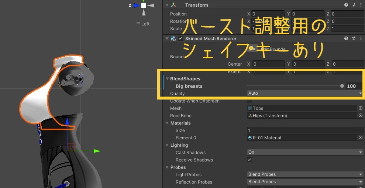The width and height of the screenshot is (365, 188).
Task: Disable Receive Shadows checkbox
Action: [249, 160]
